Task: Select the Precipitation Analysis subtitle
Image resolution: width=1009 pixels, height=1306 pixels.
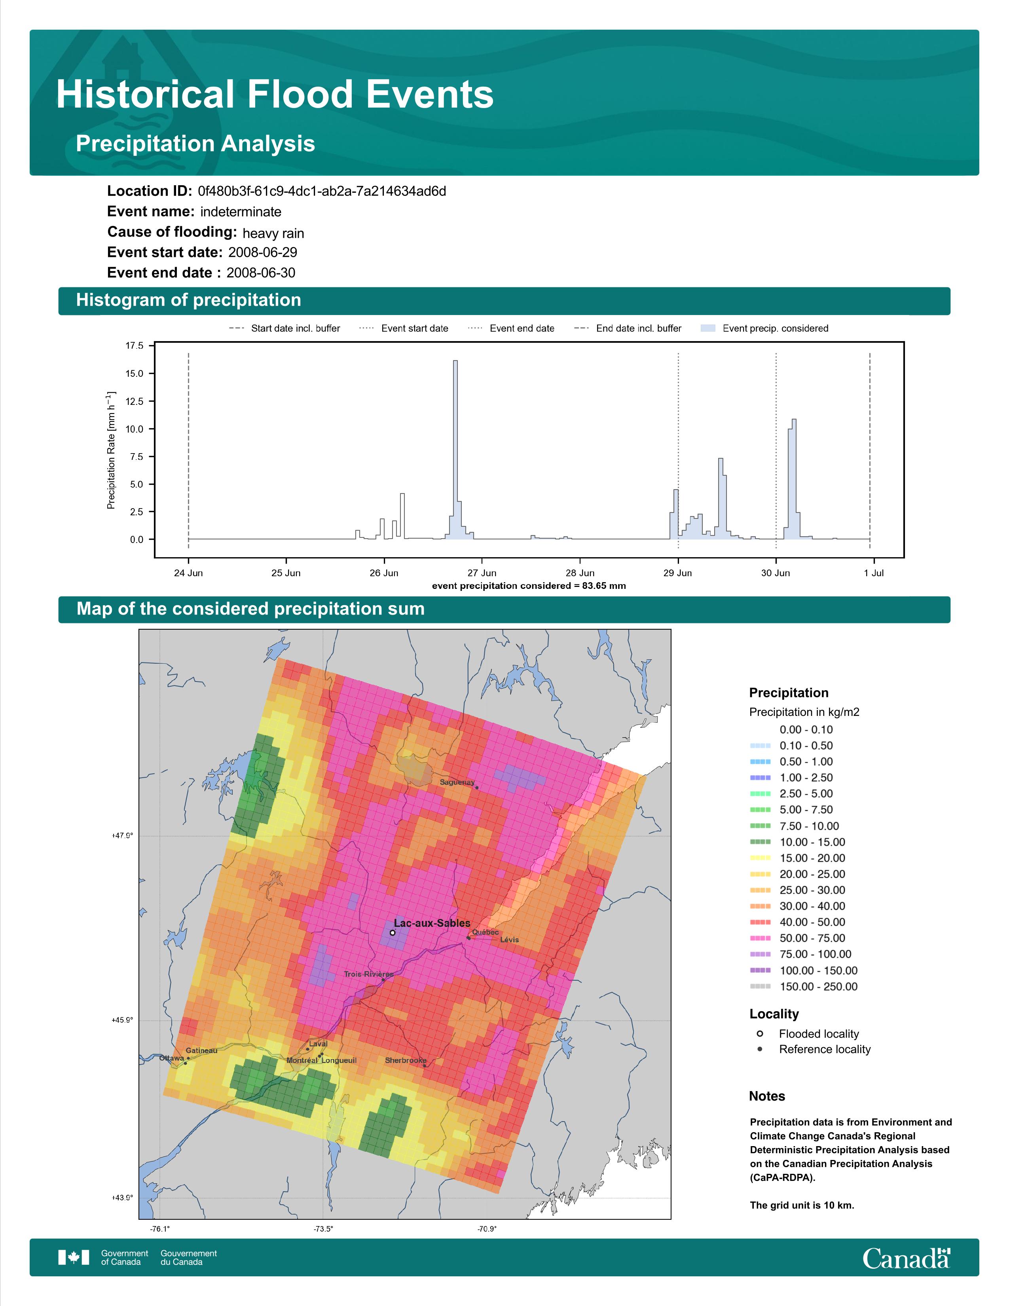Action: 195,144
